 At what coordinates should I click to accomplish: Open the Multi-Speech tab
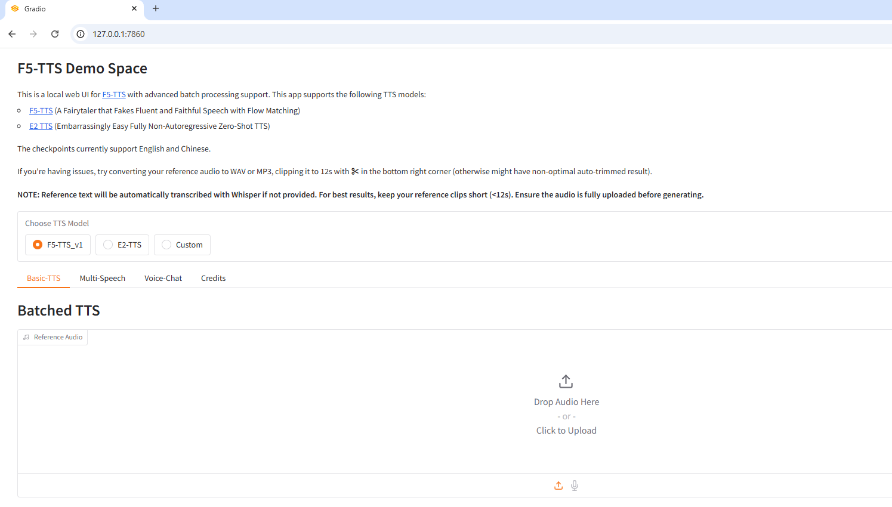(x=103, y=278)
